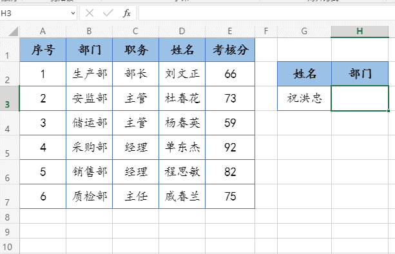Select cell containing 杨春英
Screen dimensions: 395x254
click(182, 122)
